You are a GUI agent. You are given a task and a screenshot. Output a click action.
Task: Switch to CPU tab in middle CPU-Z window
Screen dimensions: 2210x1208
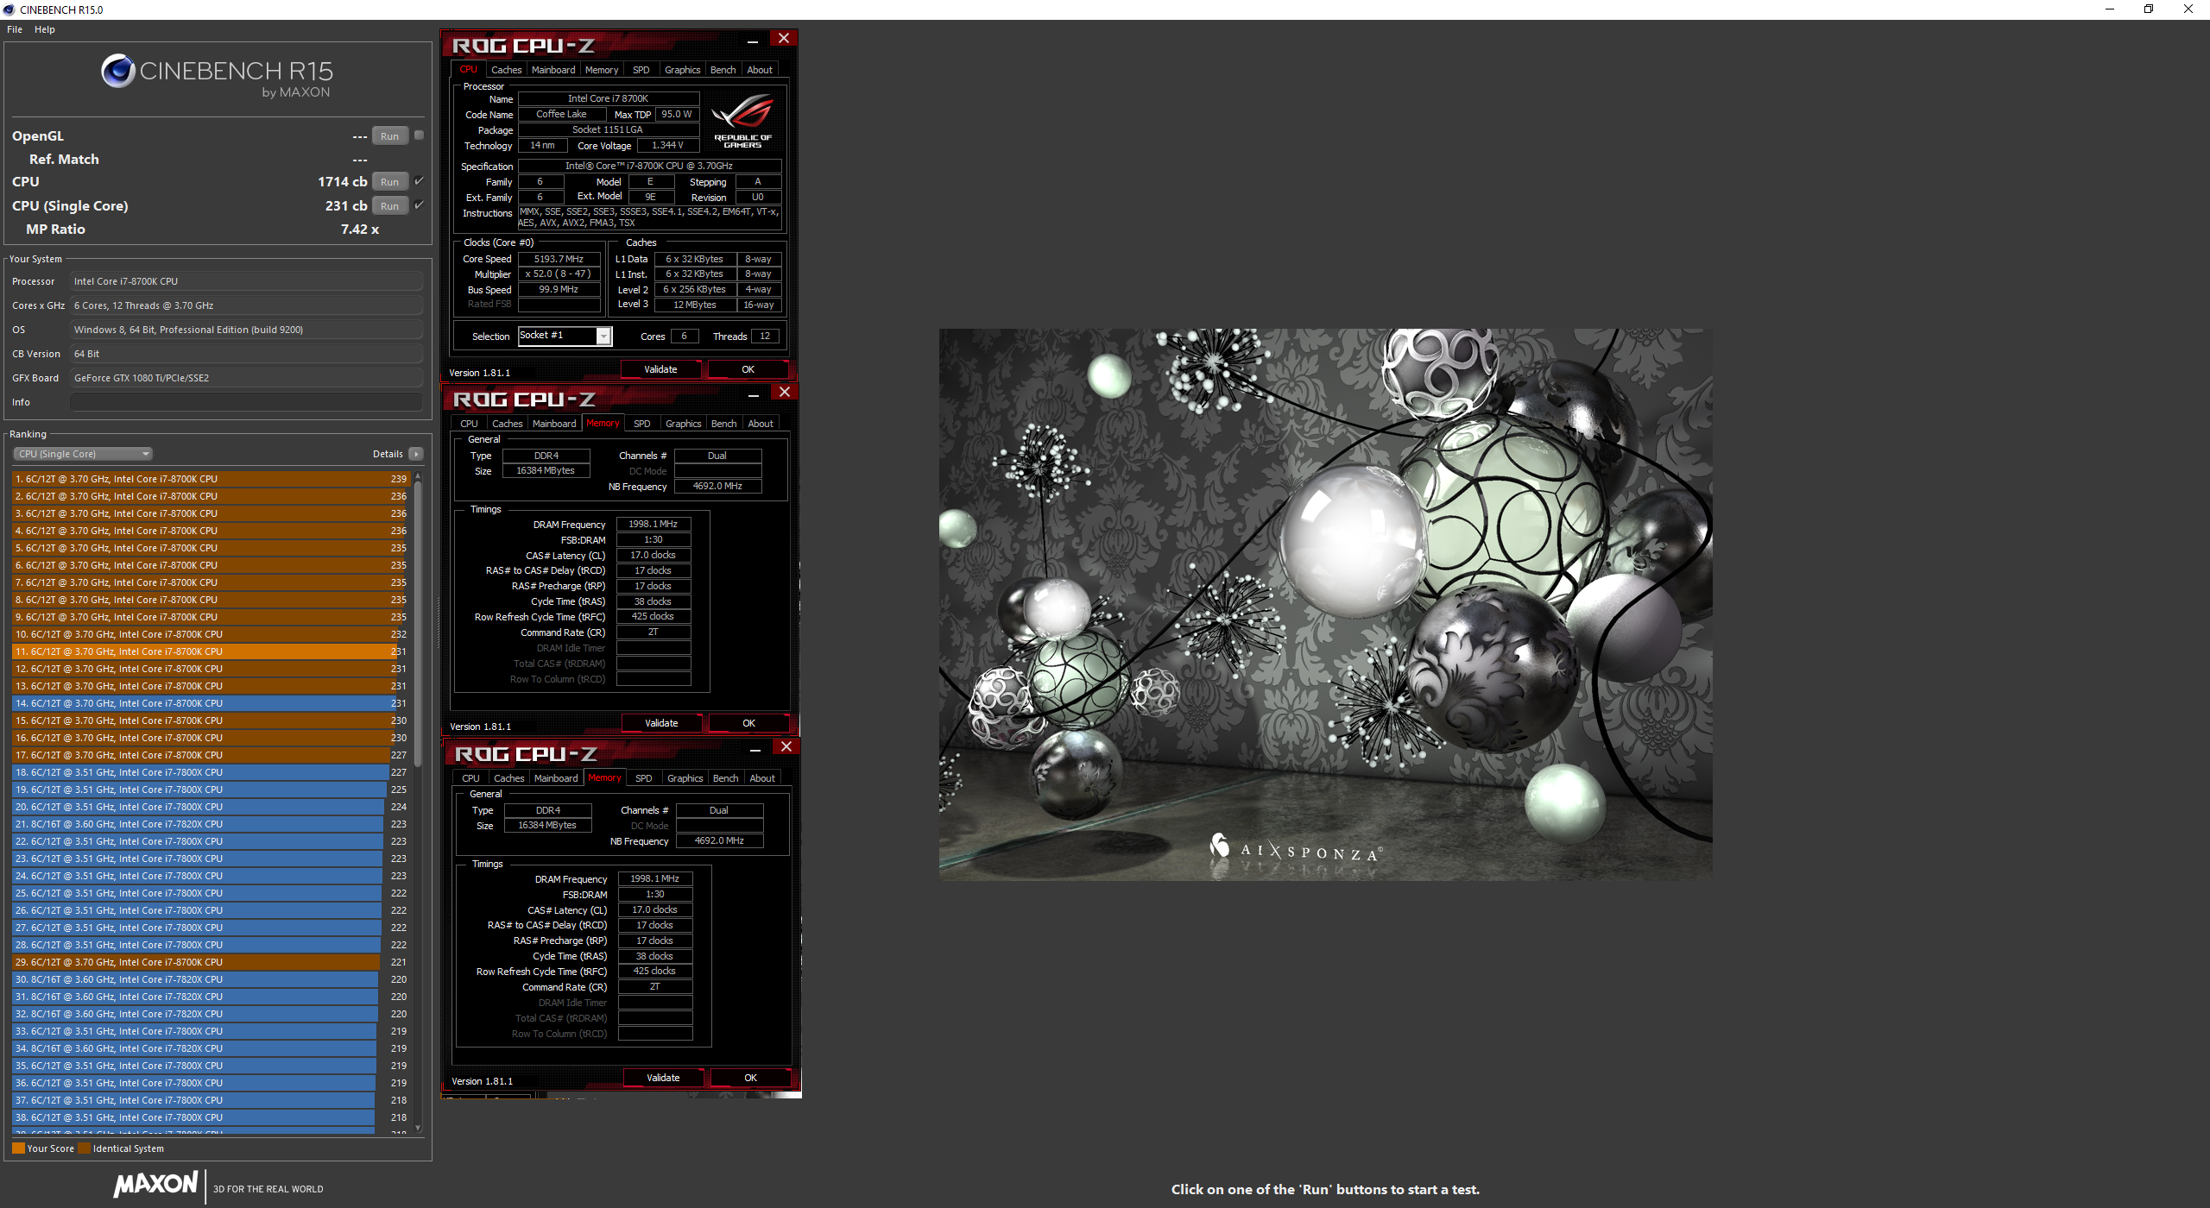(x=469, y=424)
